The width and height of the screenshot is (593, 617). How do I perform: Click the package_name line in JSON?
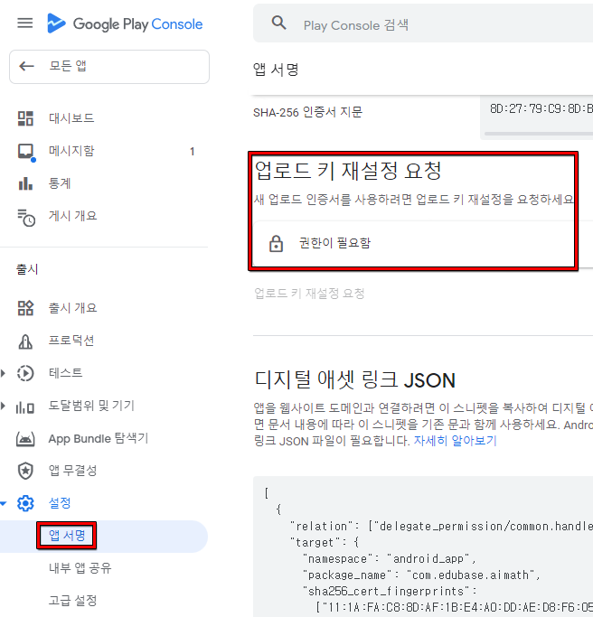point(421,575)
